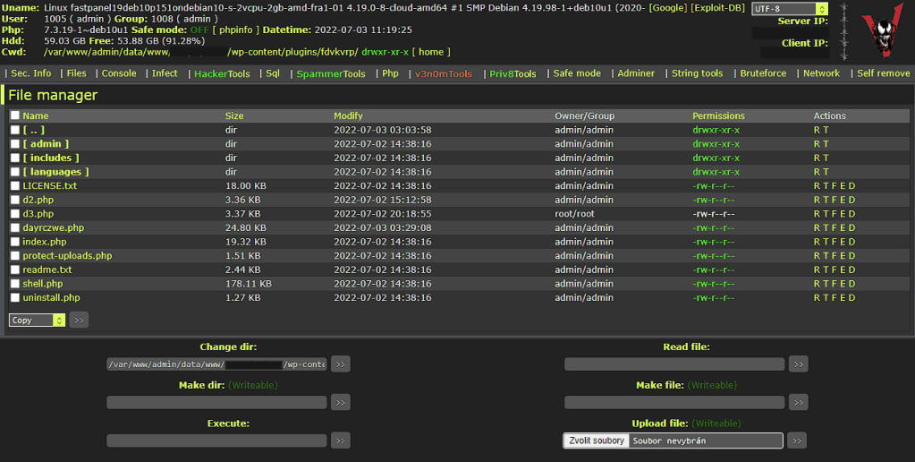Screen dimensions: 915x462
Task: Click the Zvolit soubory file chooser button
Action: pos(597,441)
